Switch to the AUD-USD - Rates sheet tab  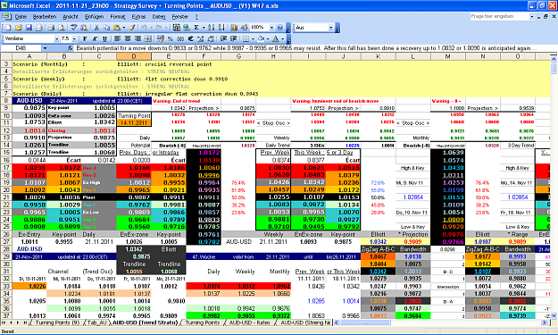point(249,322)
